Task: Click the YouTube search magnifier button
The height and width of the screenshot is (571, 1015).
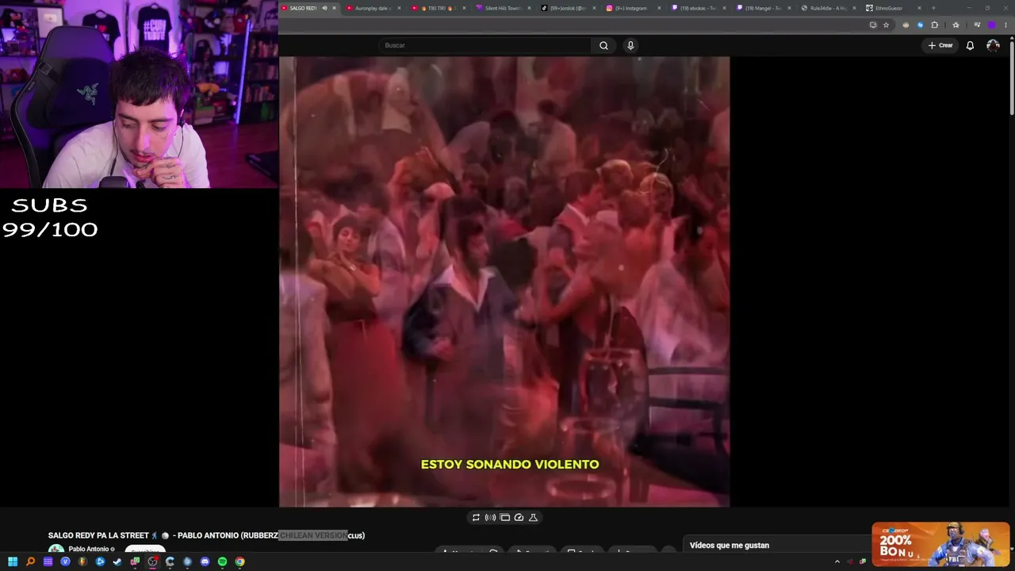Action: (x=603, y=45)
